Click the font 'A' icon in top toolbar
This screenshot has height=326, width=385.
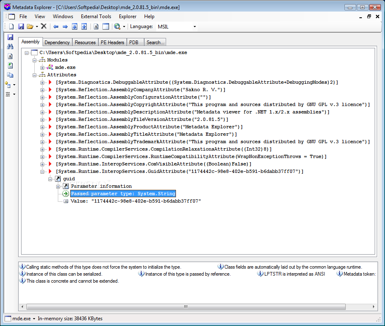tap(96, 26)
